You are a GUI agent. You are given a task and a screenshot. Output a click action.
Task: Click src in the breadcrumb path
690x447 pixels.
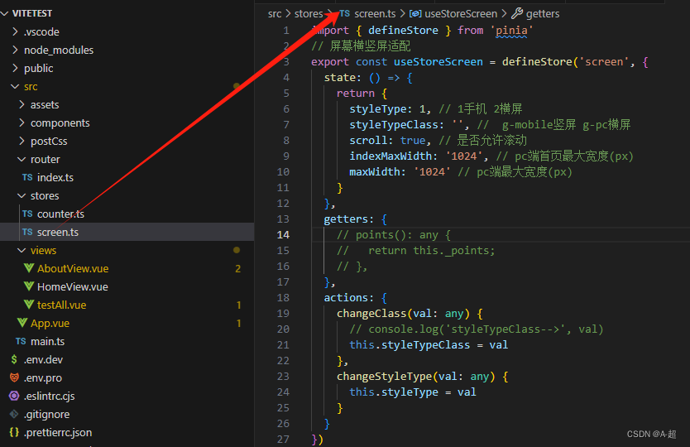coord(275,13)
